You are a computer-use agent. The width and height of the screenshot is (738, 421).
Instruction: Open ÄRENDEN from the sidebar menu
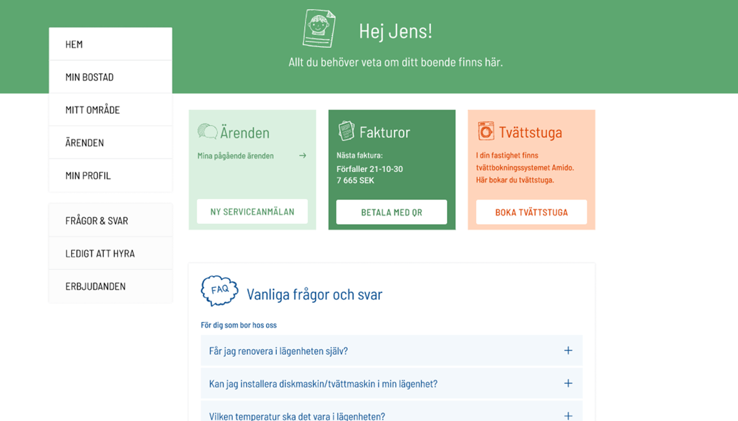point(110,143)
